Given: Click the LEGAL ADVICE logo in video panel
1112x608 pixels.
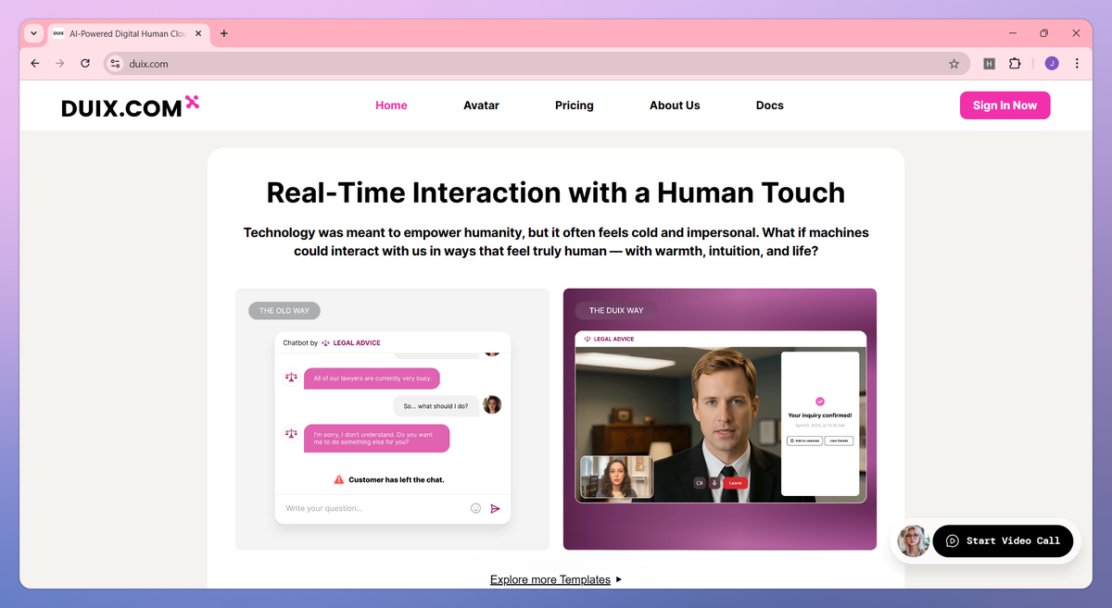Looking at the screenshot, I should [x=609, y=339].
